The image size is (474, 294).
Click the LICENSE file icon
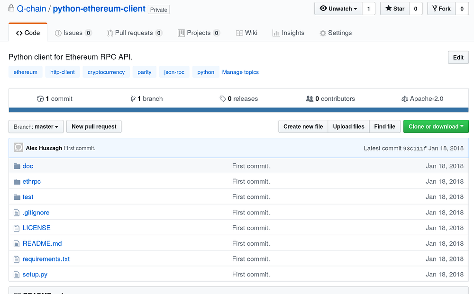17,228
